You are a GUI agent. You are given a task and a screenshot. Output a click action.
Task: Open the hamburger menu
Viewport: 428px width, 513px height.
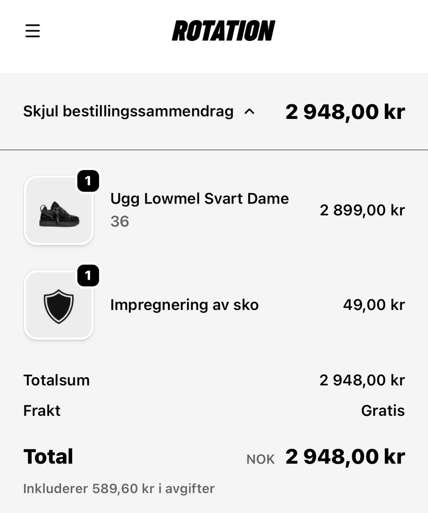coord(33,31)
